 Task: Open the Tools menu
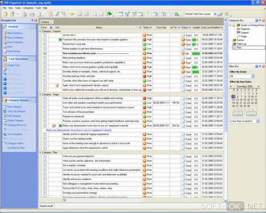pyautogui.click(x=38, y=8)
